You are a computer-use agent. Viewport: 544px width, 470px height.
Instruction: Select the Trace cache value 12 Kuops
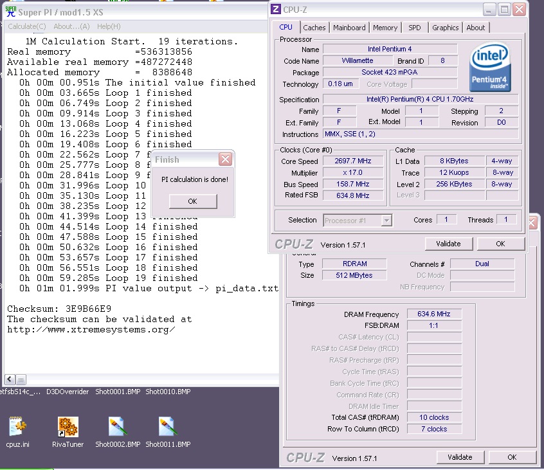(454, 172)
